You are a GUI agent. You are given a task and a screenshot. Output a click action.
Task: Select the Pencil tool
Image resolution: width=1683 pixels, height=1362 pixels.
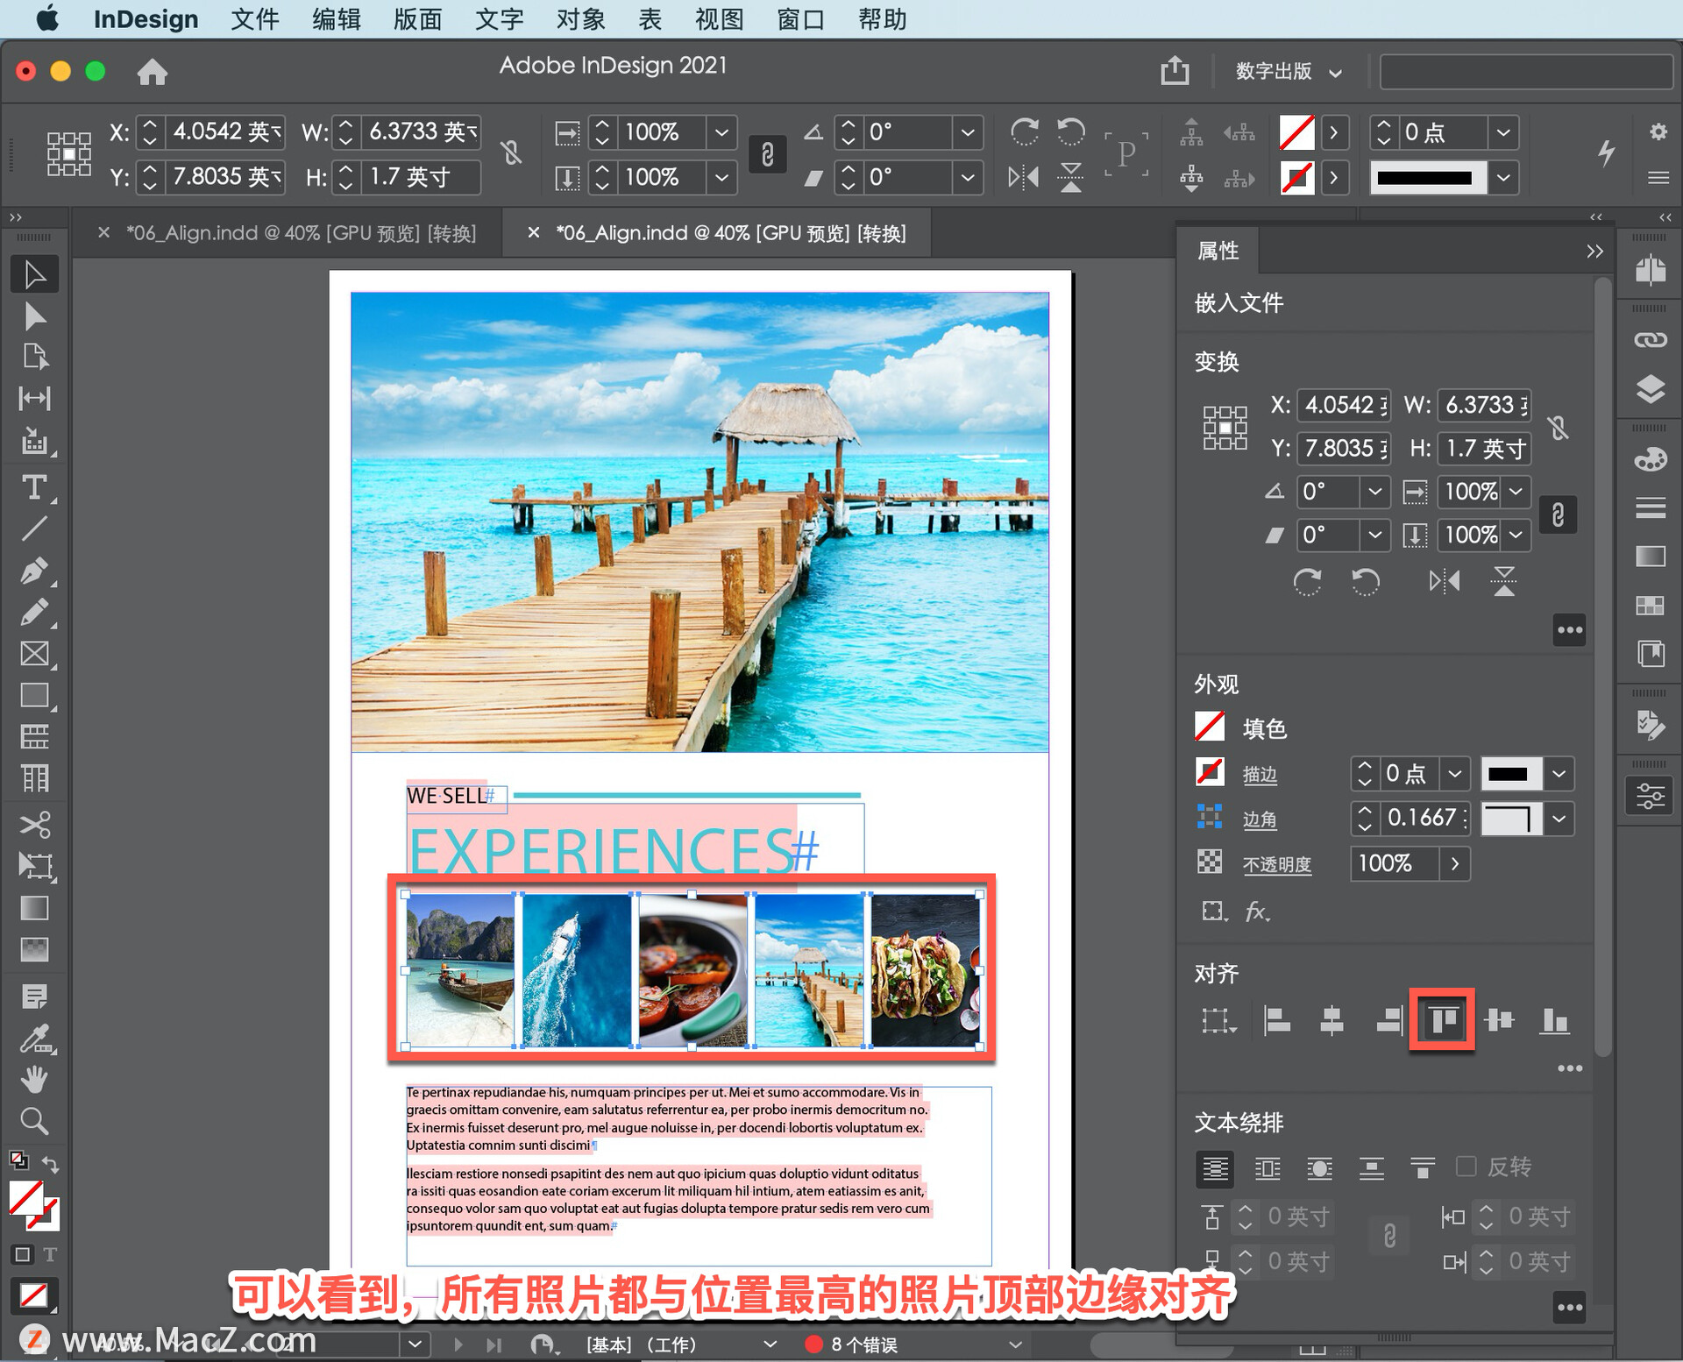[34, 612]
